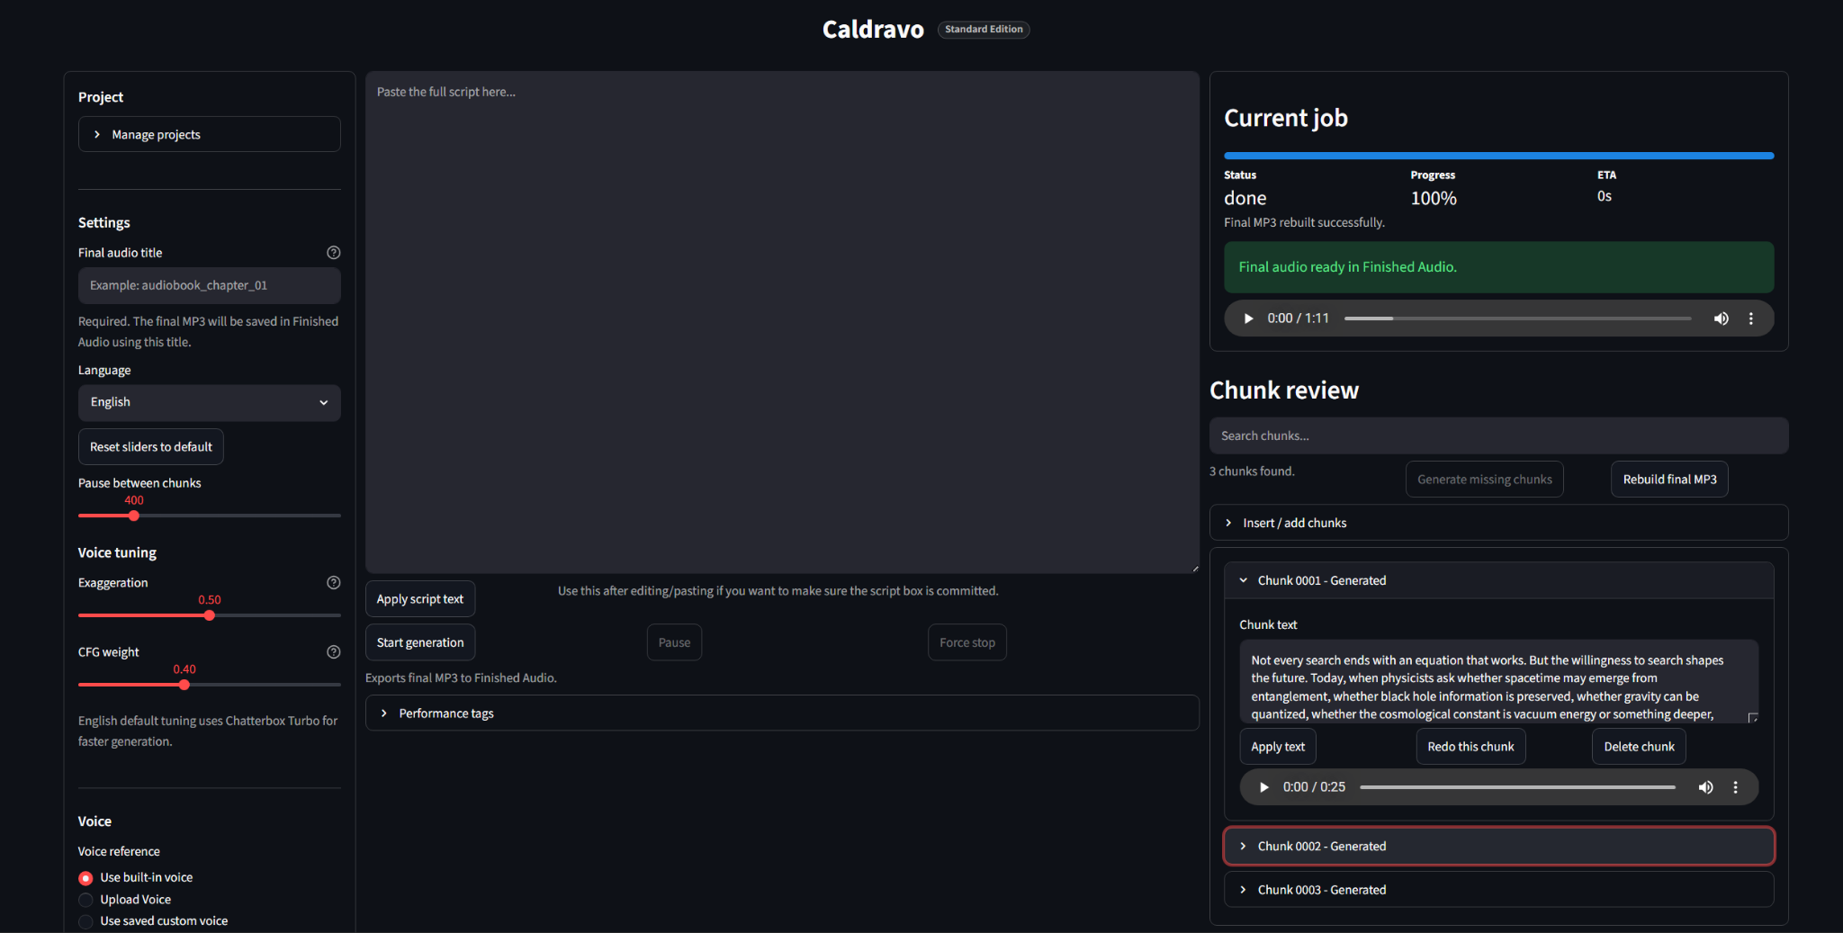Click Reset sliders to default
The image size is (1843, 933).
(x=151, y=447)
